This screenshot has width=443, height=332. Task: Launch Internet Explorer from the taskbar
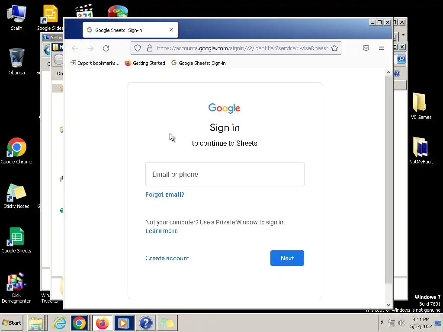[59, 322]
